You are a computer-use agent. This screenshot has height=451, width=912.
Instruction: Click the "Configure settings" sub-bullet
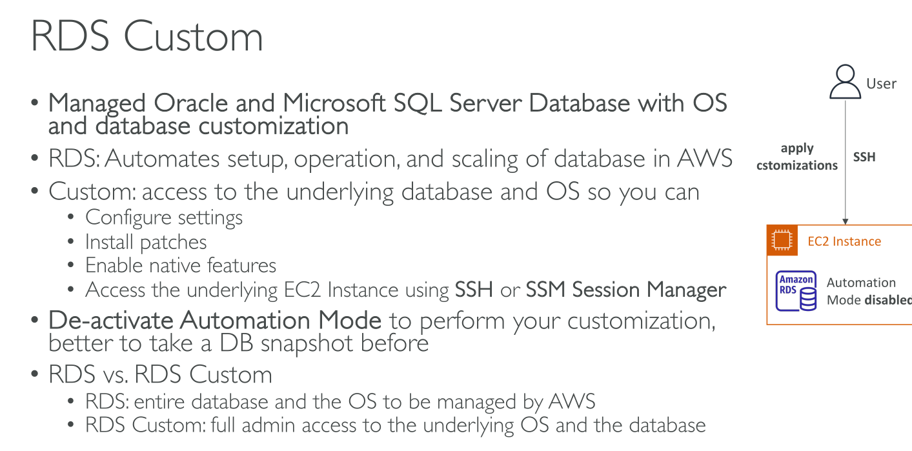[164, 217]
